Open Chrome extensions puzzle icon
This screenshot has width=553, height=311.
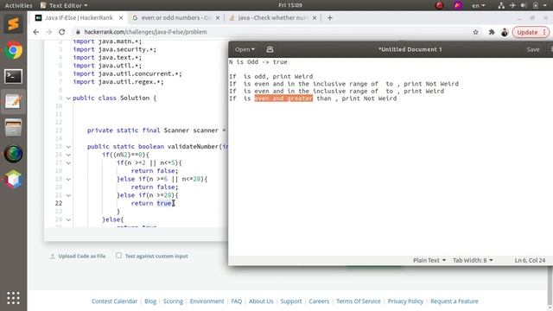coord(492,32)
